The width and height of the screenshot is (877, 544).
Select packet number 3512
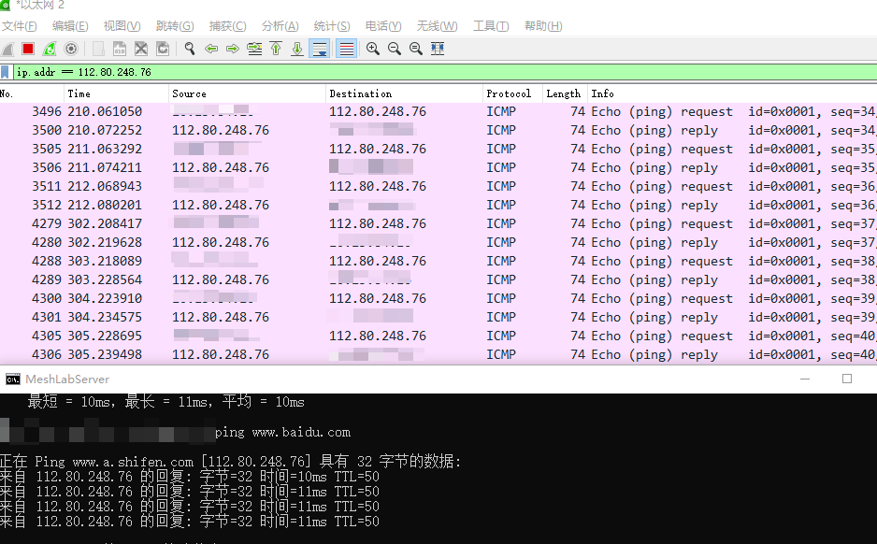click(x=438, y=206)
